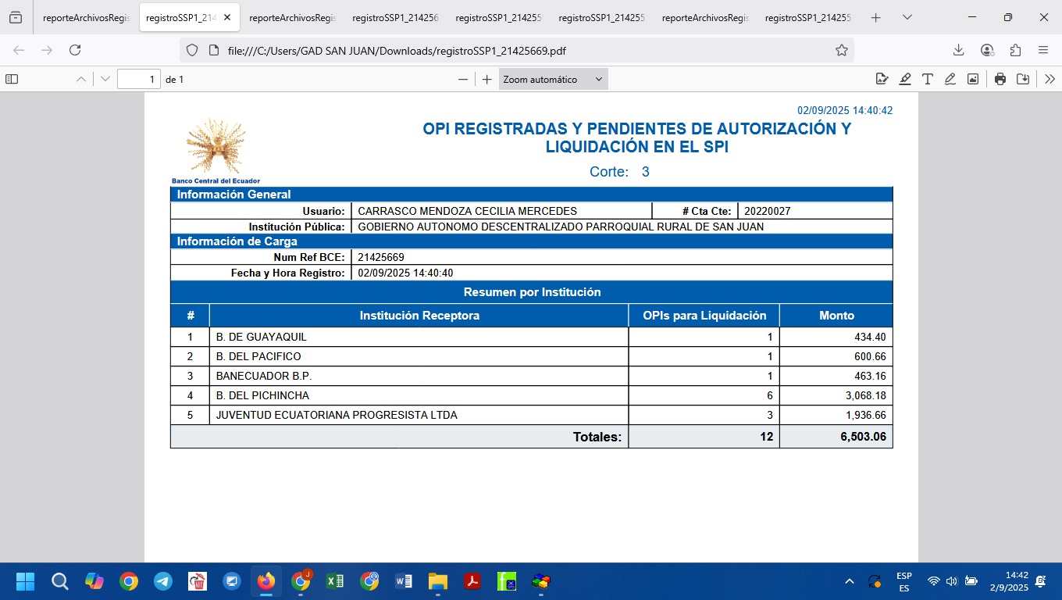This screenshot has height=600, width=1062.
Task: Reload the current page
Action: point(75,50)
